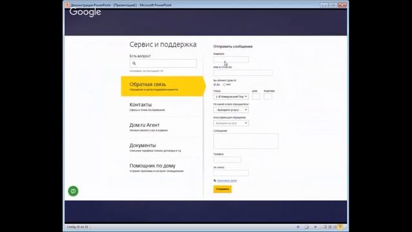
Task: Click the 'Дом' number field
Action: 256,97
